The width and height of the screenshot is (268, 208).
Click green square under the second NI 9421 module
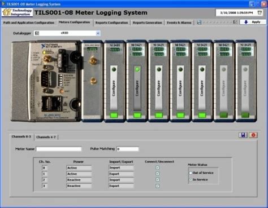159,115
